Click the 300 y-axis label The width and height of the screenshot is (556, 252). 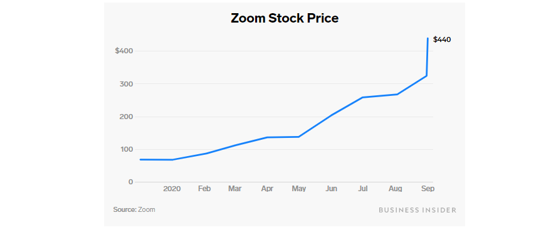(x=126, y=84)
